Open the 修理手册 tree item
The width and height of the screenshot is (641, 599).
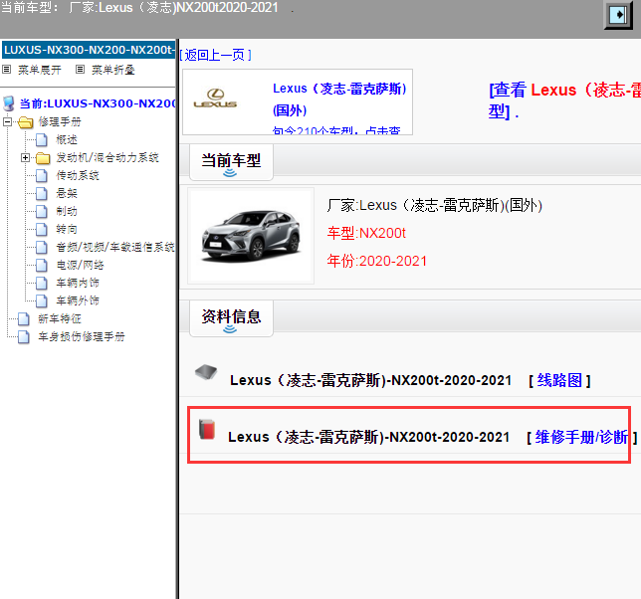tap(60, 121)
